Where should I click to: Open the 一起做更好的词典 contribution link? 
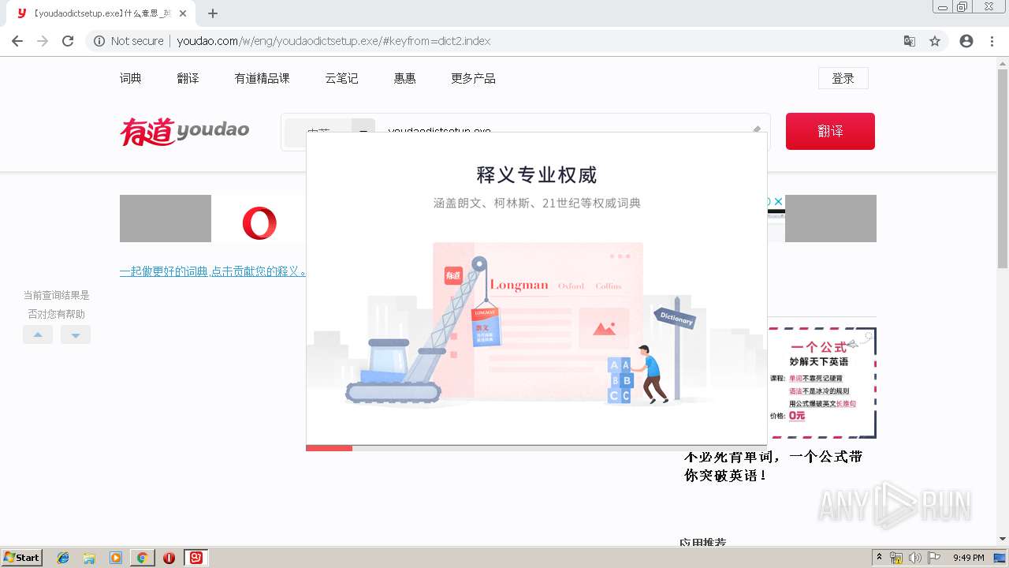(x=213, y=271)
